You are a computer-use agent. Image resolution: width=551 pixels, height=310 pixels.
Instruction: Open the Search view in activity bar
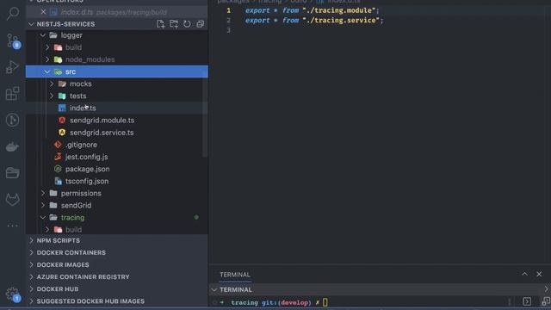(13, 14)
